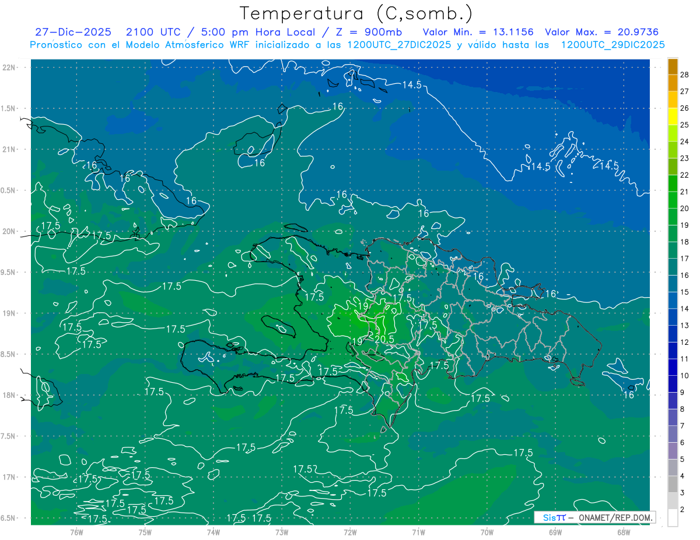Click the '15' color scale label
This screenshot has height=540, width=700.
[x=685, y=292]
